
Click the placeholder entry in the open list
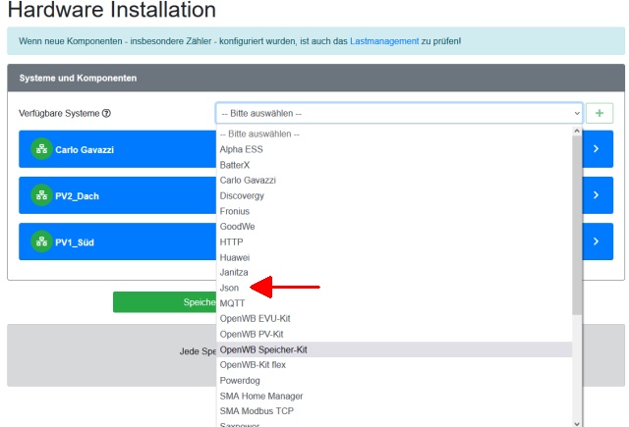point(394,133)
